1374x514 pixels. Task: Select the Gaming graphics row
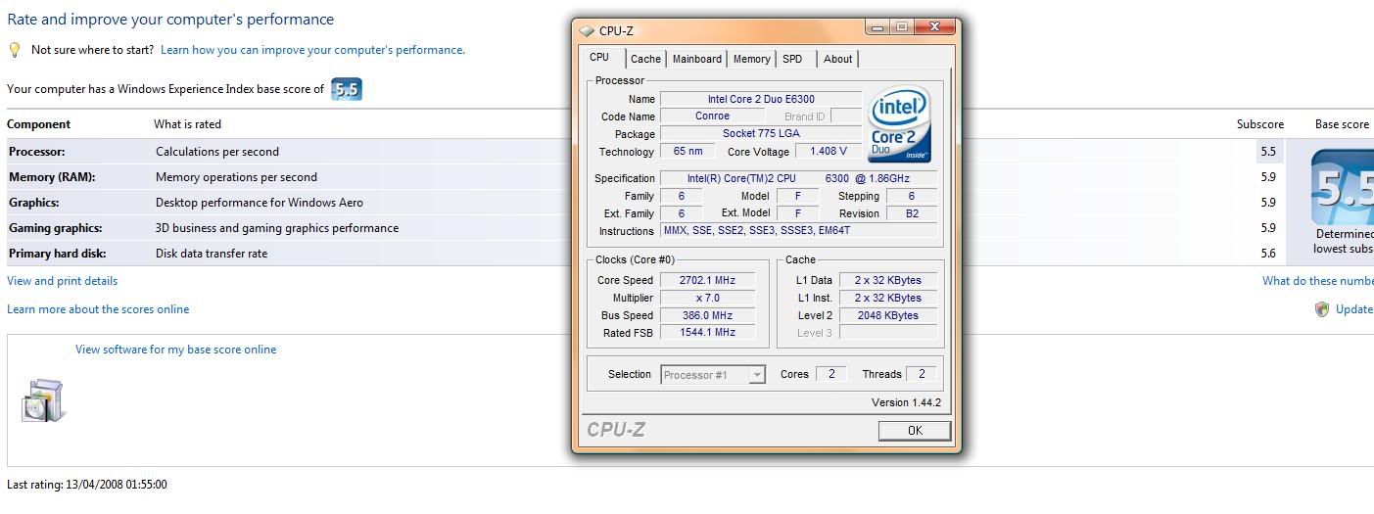click(646, 228)
